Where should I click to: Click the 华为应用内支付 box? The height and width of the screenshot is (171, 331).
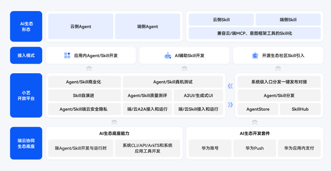(x=299, y=148)
